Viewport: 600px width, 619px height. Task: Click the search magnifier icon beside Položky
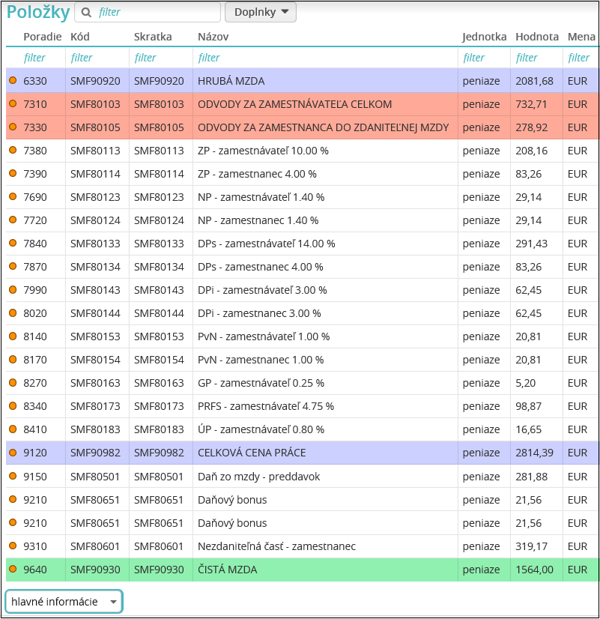(x=85, y=12)
